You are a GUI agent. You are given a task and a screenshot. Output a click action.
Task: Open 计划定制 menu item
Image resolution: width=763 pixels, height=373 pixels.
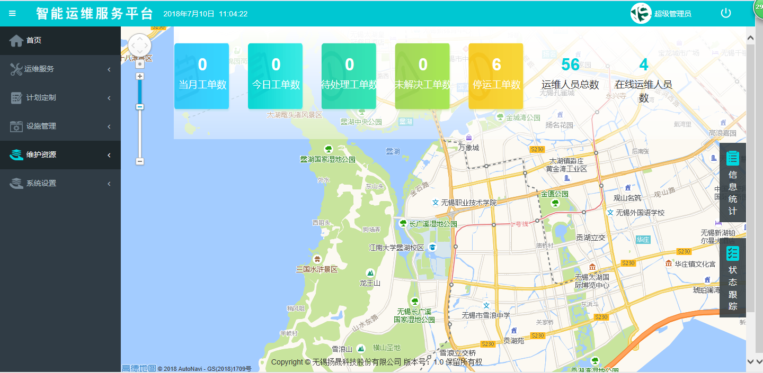(x=60, y=97)
